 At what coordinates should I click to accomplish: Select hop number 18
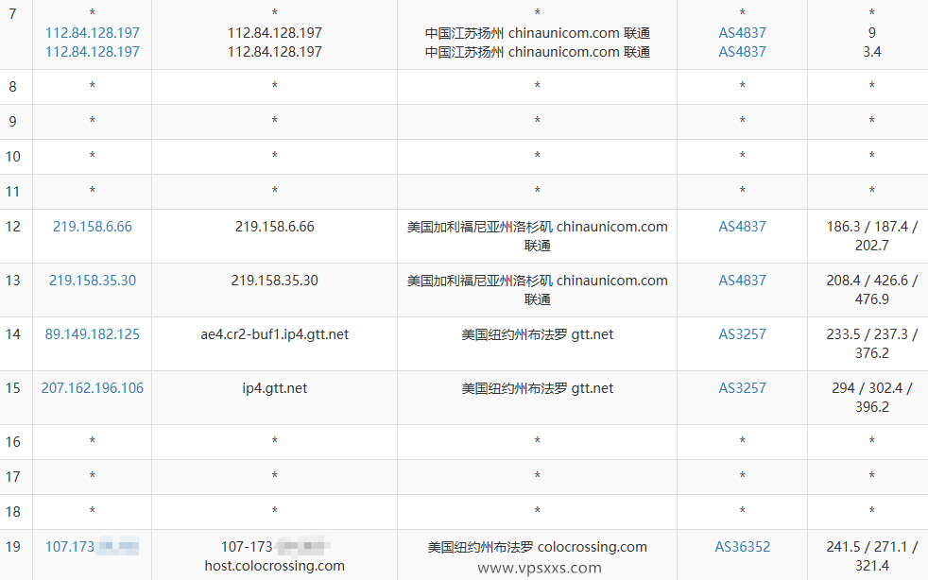12,512
